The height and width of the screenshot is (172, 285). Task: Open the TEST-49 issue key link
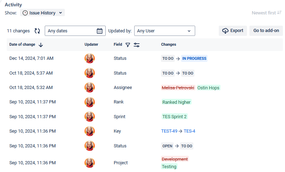point(169,131)
